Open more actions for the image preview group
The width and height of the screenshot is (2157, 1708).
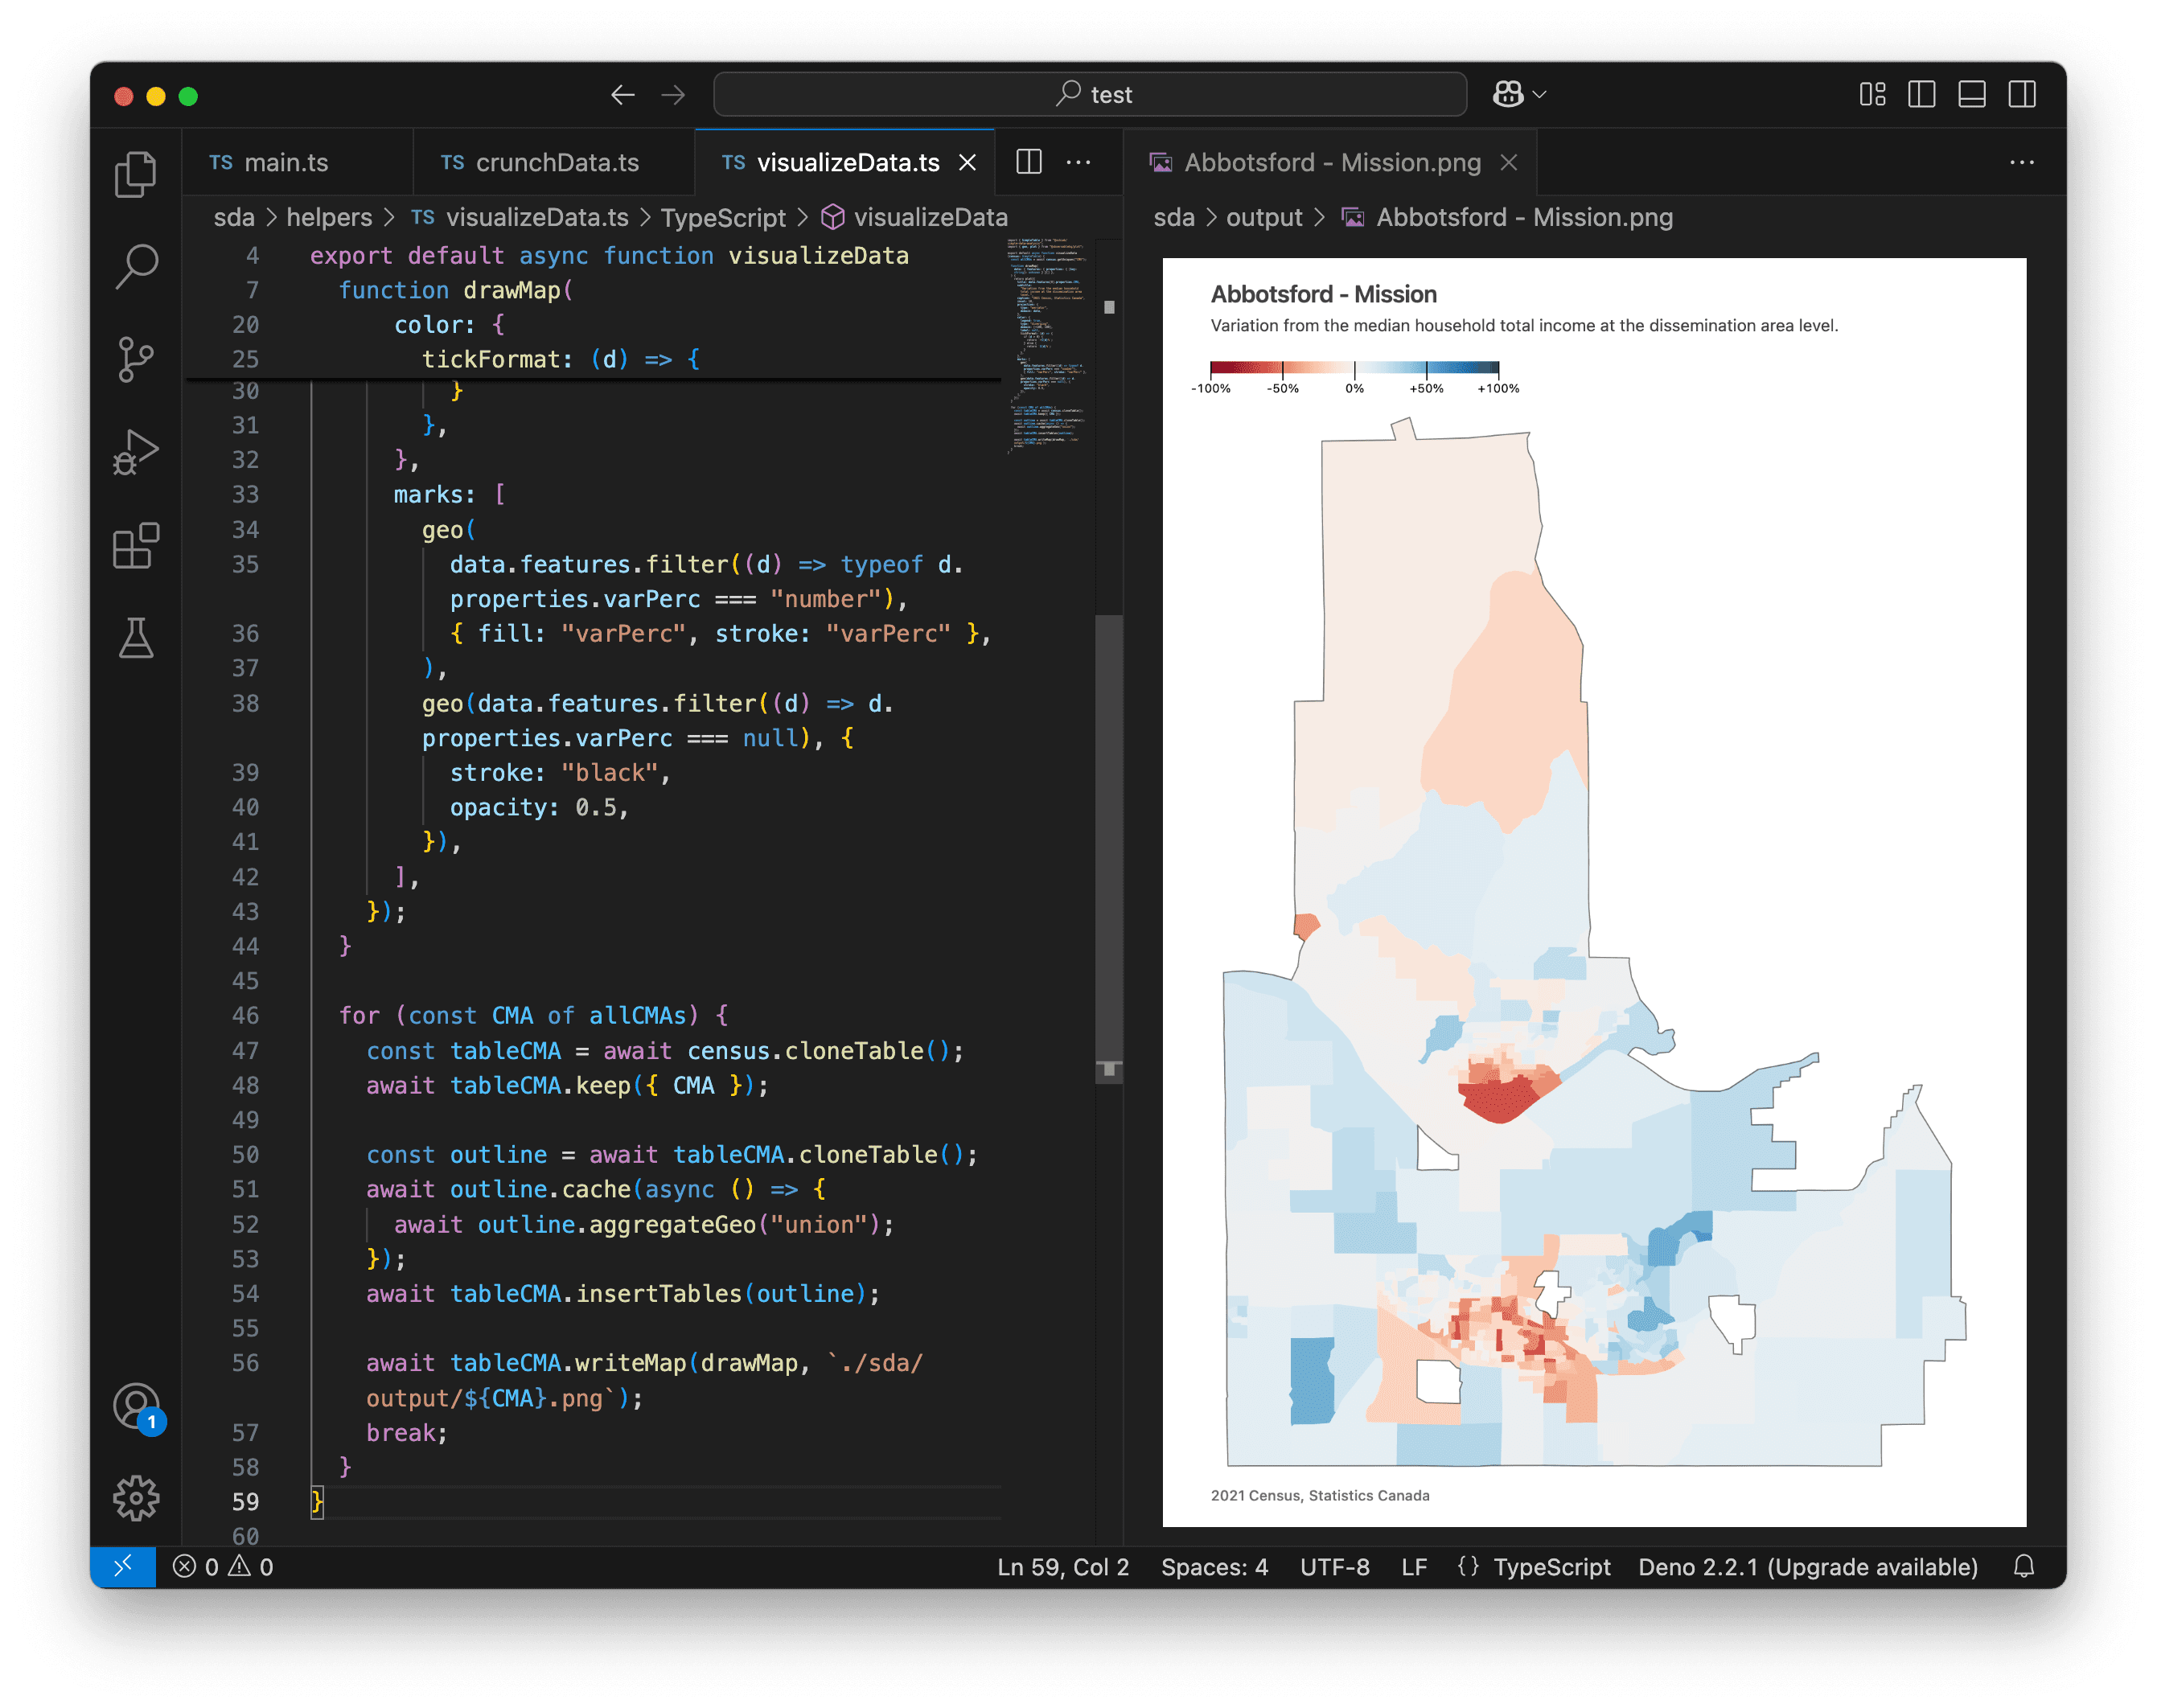2021,161
